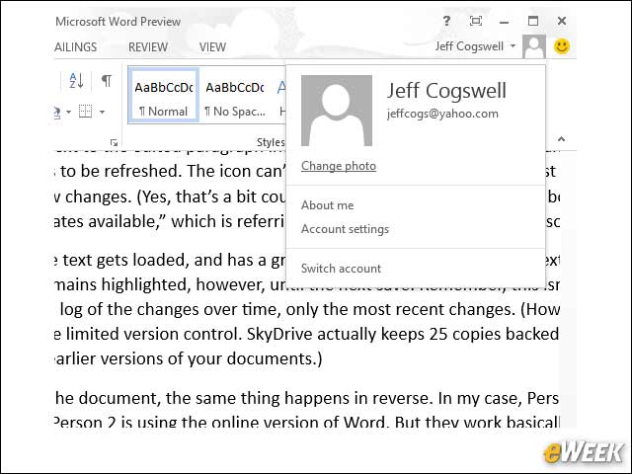The image size is (632, 474).
Task: Toggle Full Screen Mode icon in title bar
Action: click(x=476, y=21)
